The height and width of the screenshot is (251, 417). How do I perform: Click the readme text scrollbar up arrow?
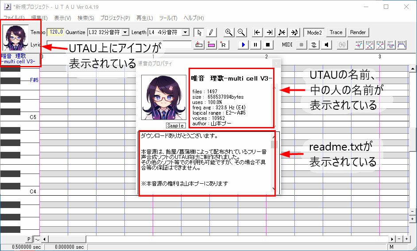click(274, 136)
